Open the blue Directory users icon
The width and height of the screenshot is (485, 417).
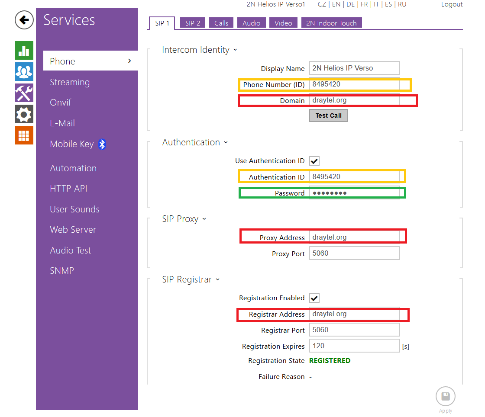click(x=24, y=71)
